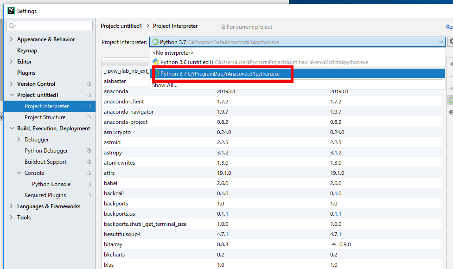
Task: Select Project Interpreter in the tree
Action: [50, 106]
